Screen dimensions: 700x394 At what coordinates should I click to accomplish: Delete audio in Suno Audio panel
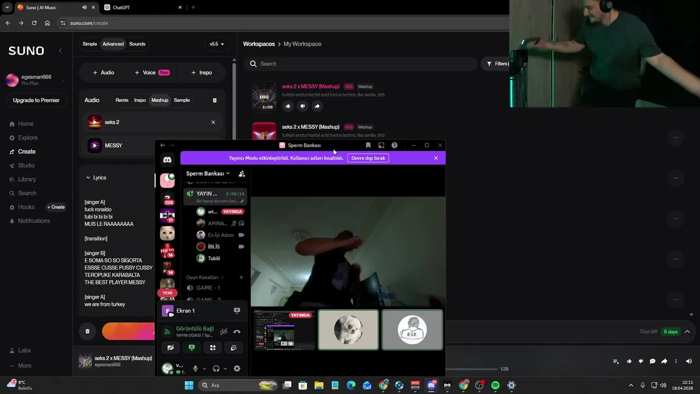click(214, 100)
